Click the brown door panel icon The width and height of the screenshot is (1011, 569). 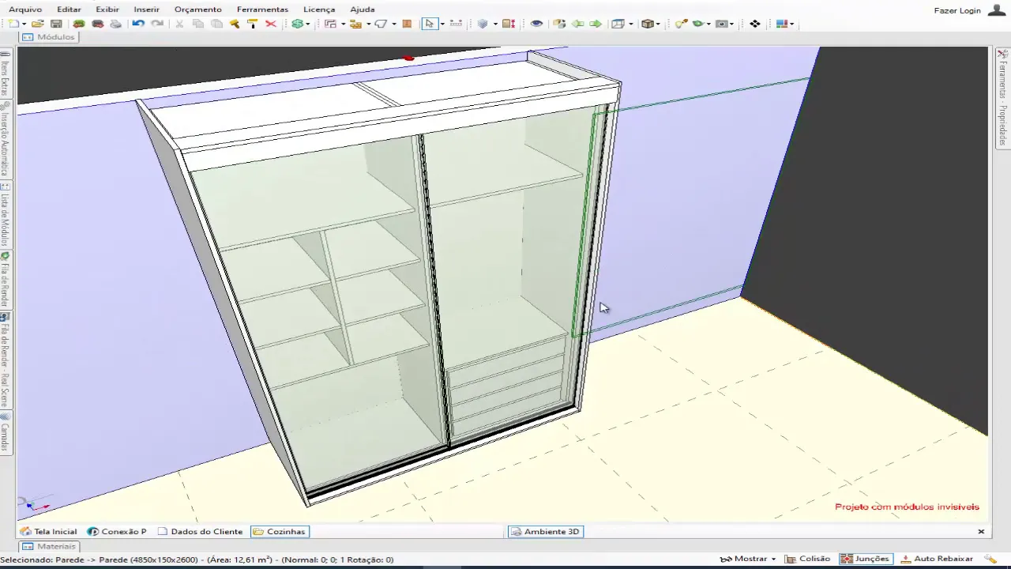(x=407, y=24)
